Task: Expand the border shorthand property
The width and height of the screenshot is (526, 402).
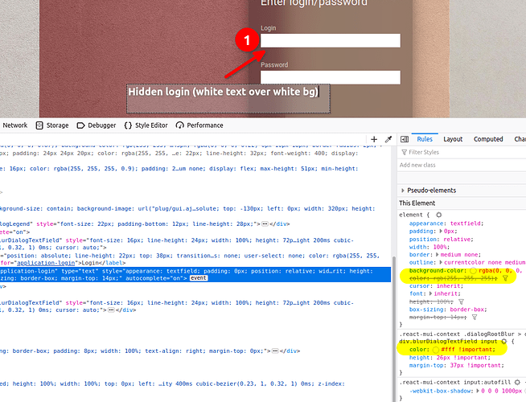Action: point(437,255)
